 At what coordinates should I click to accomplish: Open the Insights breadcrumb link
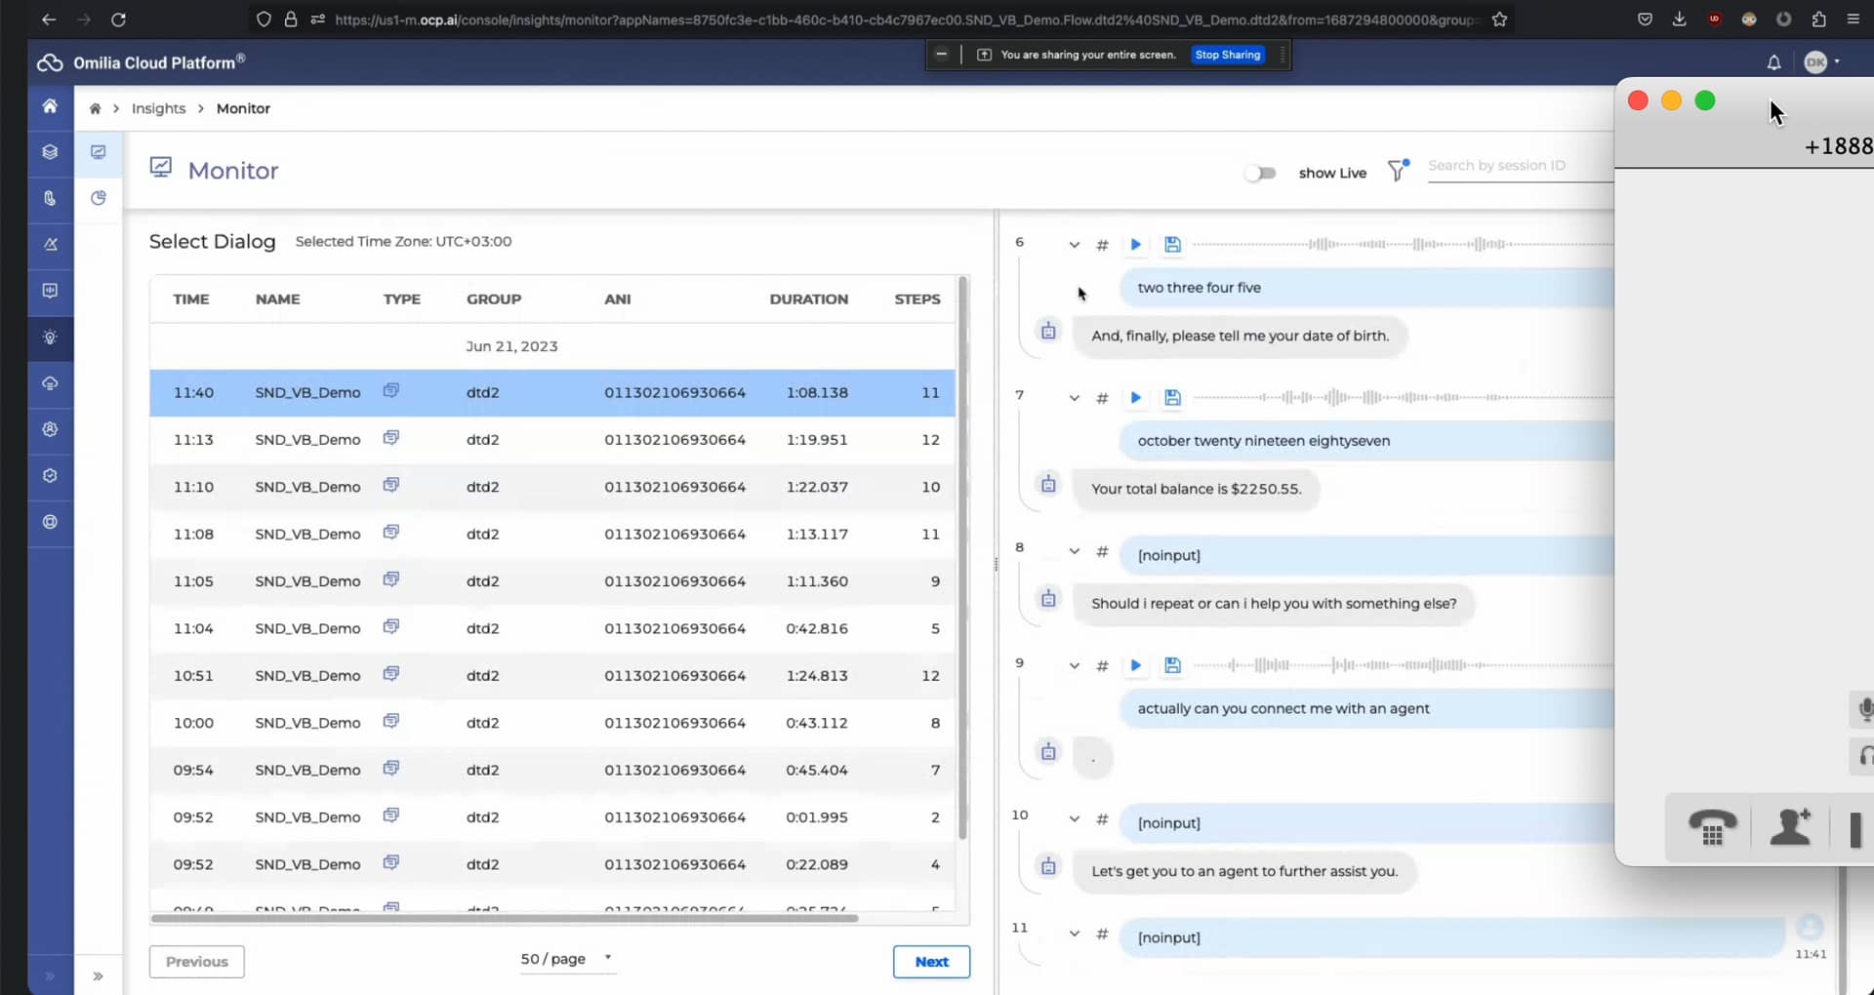click(x=159, y=108)
